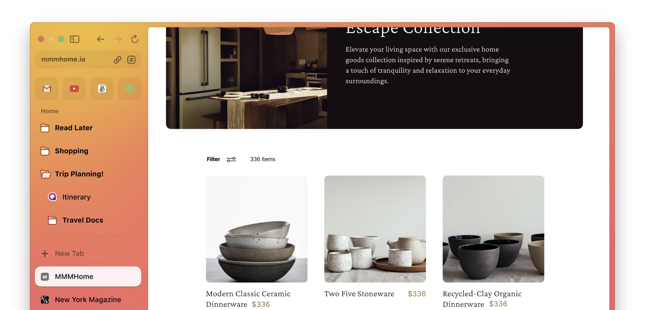Image resolution: width=647 pixels, height=310 pixels.
Task: Click the Gmail icon in favorites bar
Action: coord(47,88)
